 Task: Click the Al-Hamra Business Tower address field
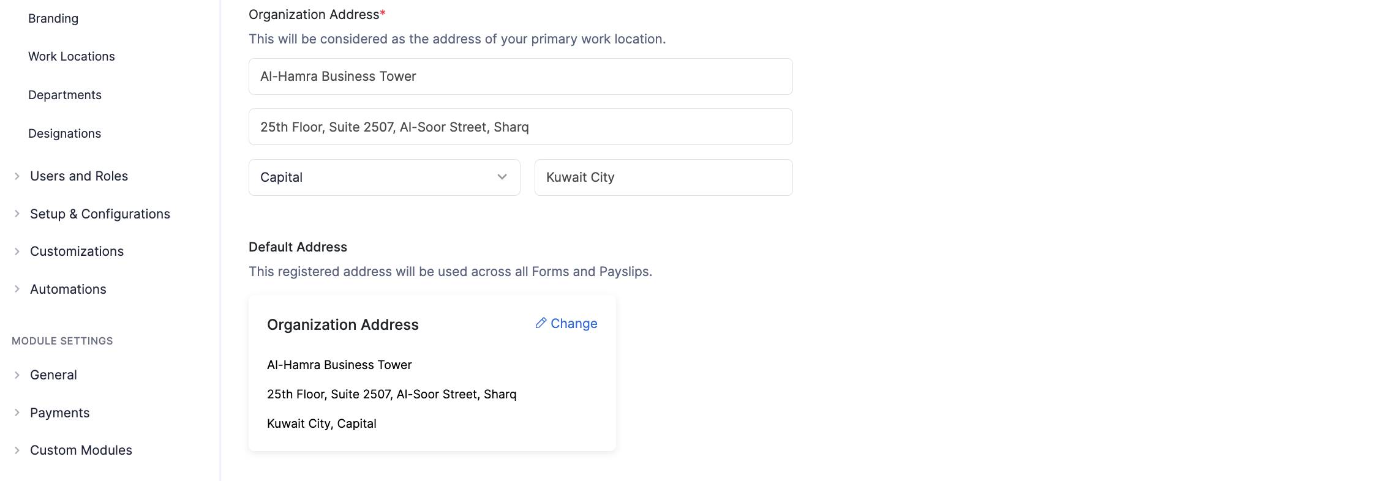pos(521,76)
